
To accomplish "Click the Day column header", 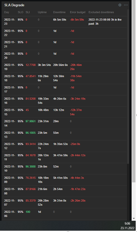I will [x=7, y=12].
